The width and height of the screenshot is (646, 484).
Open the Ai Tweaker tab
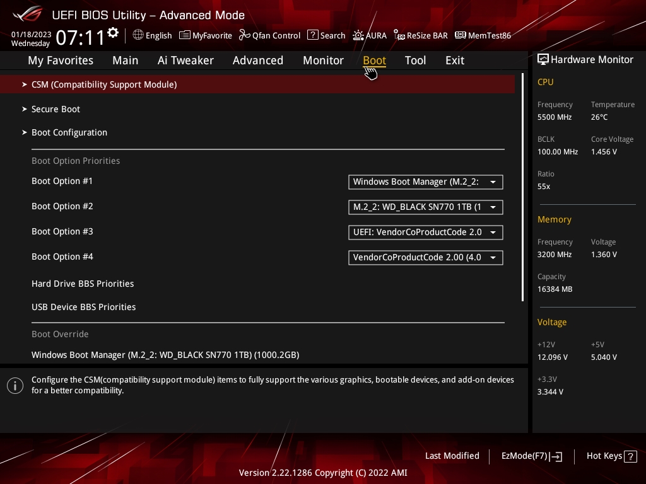(185, 60)
